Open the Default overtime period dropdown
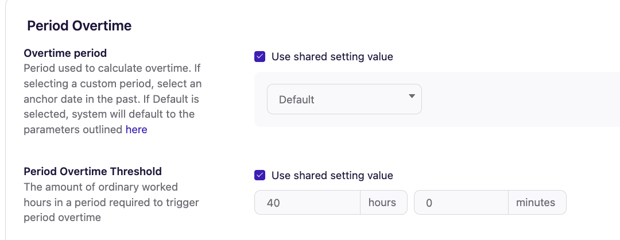Screen dimensions: 620x240 tap(344, 99)
